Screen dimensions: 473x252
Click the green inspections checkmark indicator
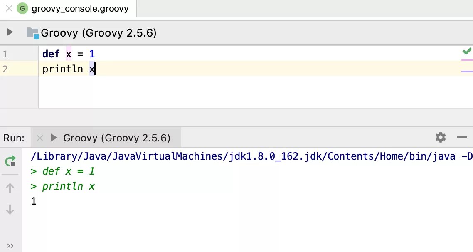click(x=466, y=51)
